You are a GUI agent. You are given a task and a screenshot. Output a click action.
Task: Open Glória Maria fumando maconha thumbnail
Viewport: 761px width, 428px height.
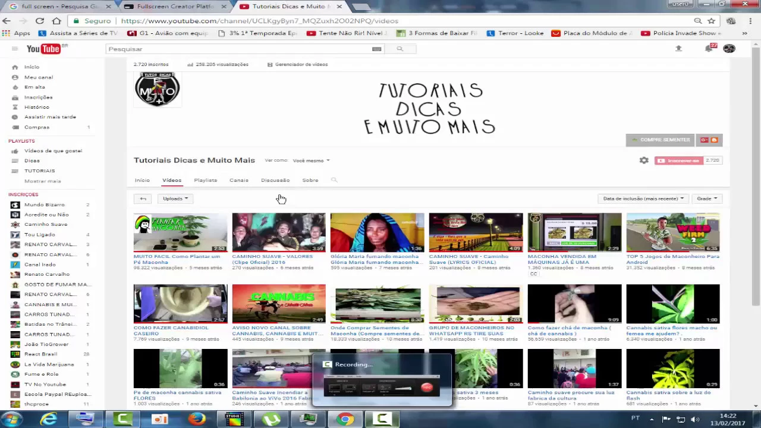point(377,232)
